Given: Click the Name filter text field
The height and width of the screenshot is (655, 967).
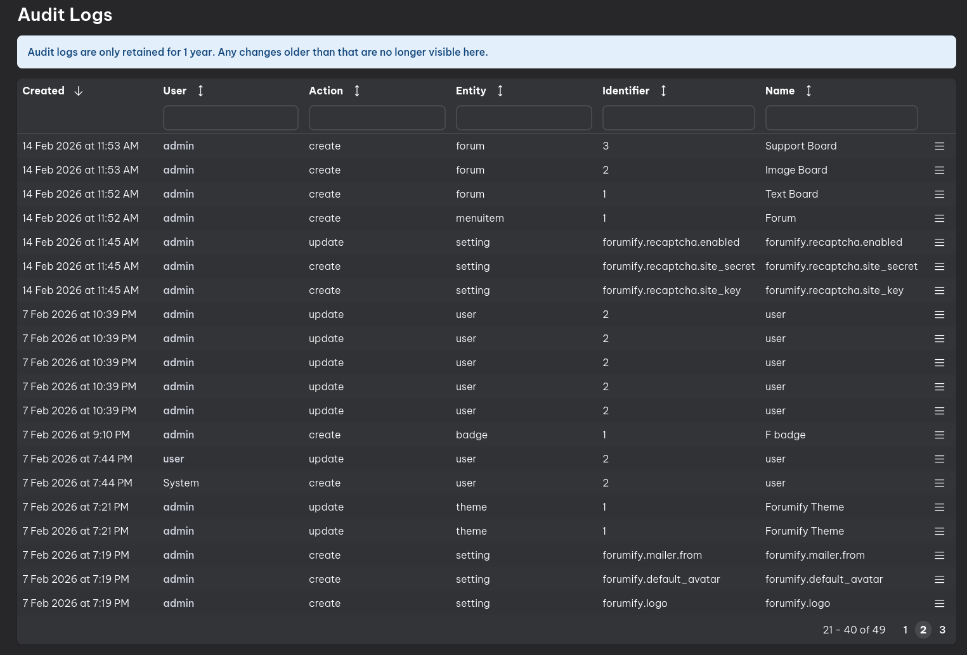Looking at the screenshot, I should 841,118.
